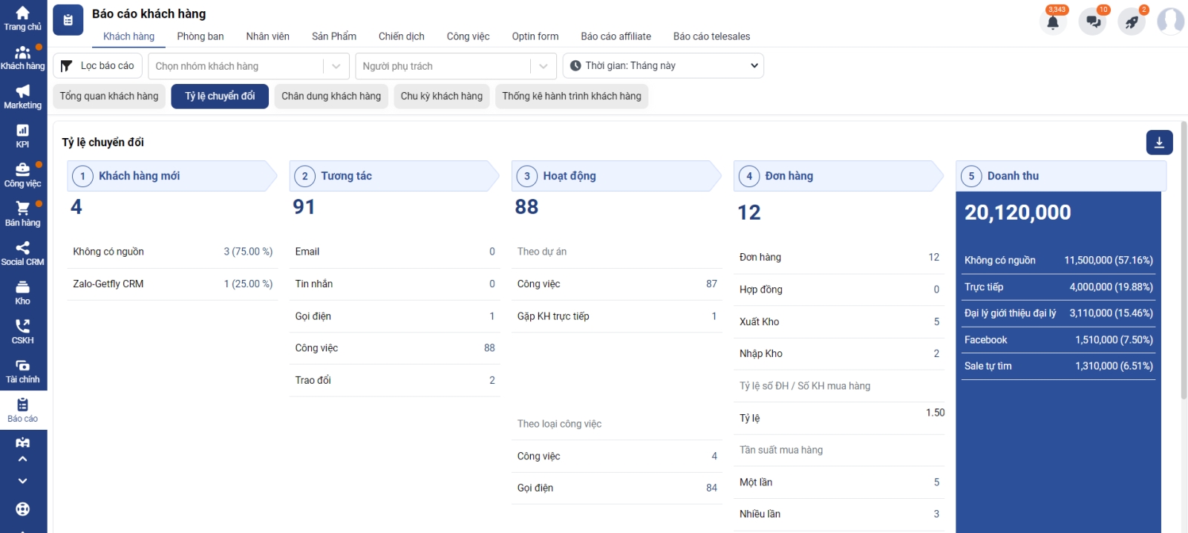Select the Chân dung khách hàng view
The image size is (1188, 533).
coord(331,97)
